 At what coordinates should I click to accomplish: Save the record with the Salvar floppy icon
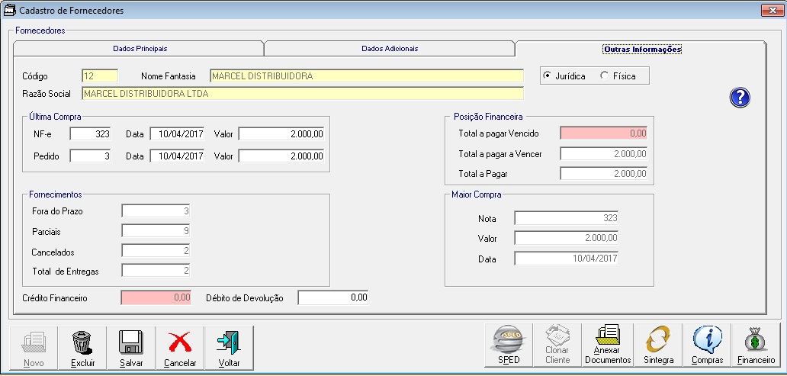click(131, 348)
